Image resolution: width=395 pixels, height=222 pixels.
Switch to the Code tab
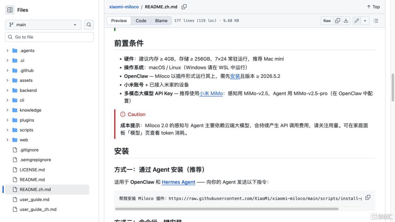[x=141, y=21]
